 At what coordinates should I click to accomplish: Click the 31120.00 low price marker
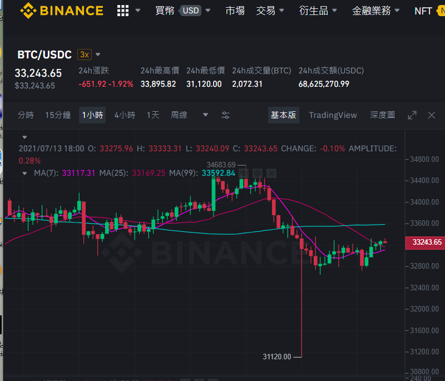(276, 357)
